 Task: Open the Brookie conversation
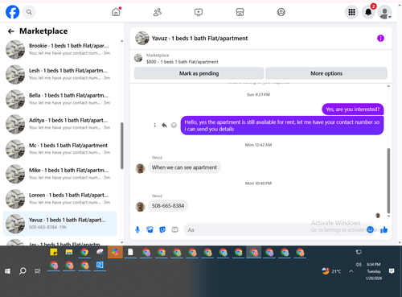click(x=59, y=50)
